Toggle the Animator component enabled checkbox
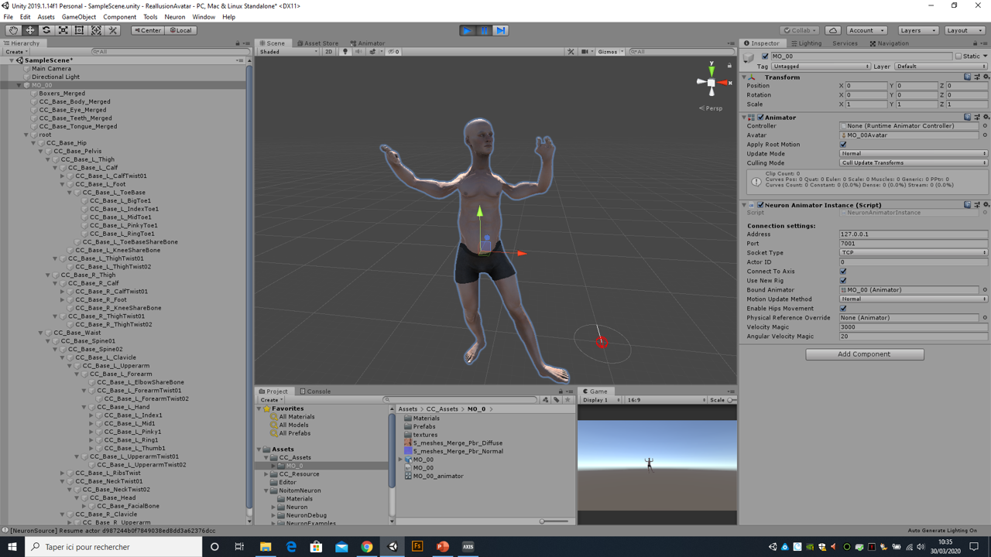The width and height of the screenshot is (991, 557). click(x=760, y=118)
